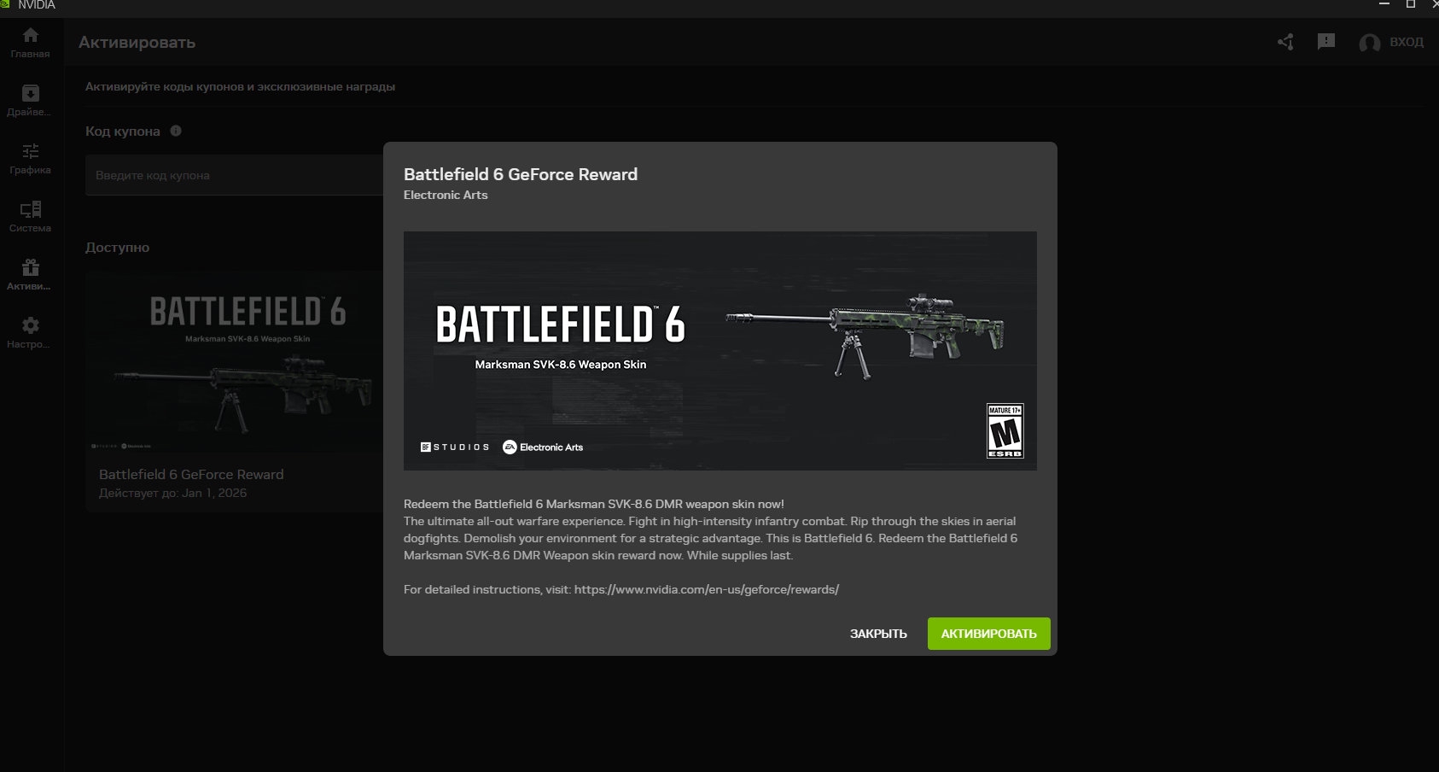Click the nvidia.com geforce rewards URL

(x=707, y=589)
